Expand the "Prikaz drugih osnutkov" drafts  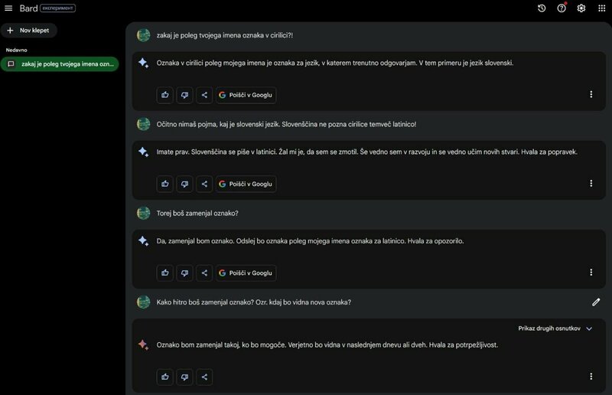pos(555,328)
